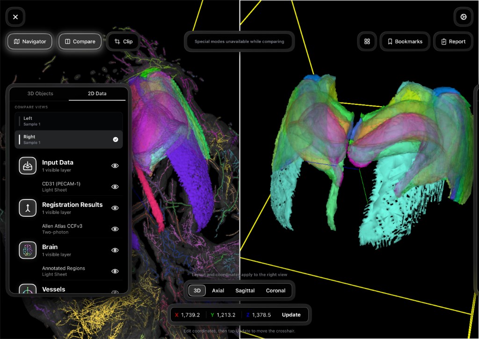The image size is (479, 339).
Task: Click the Vessels group icon
Action: (x=28, y=289)
